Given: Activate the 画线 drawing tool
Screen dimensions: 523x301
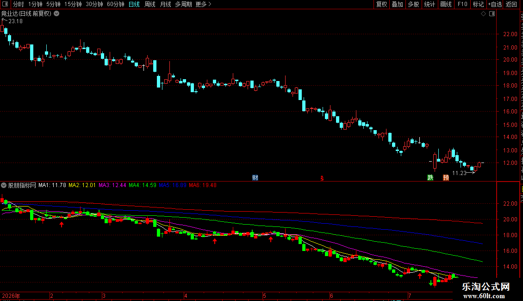Looking at the screenshot, I should pyautogui.click(x=446, y=4).
